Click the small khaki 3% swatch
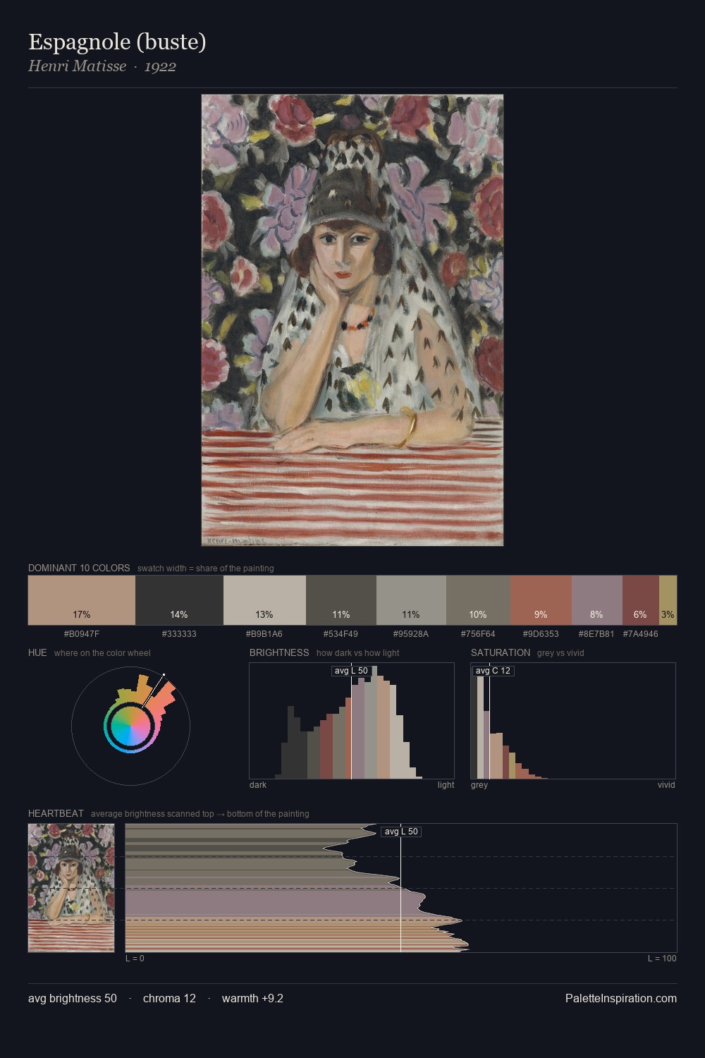Screen dimensions: 705x1058 (668, 600)
